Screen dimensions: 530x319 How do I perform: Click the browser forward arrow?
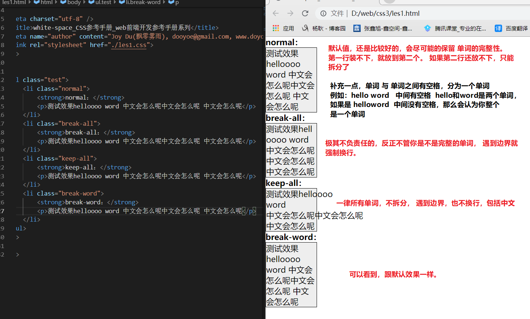coord(291,14)
